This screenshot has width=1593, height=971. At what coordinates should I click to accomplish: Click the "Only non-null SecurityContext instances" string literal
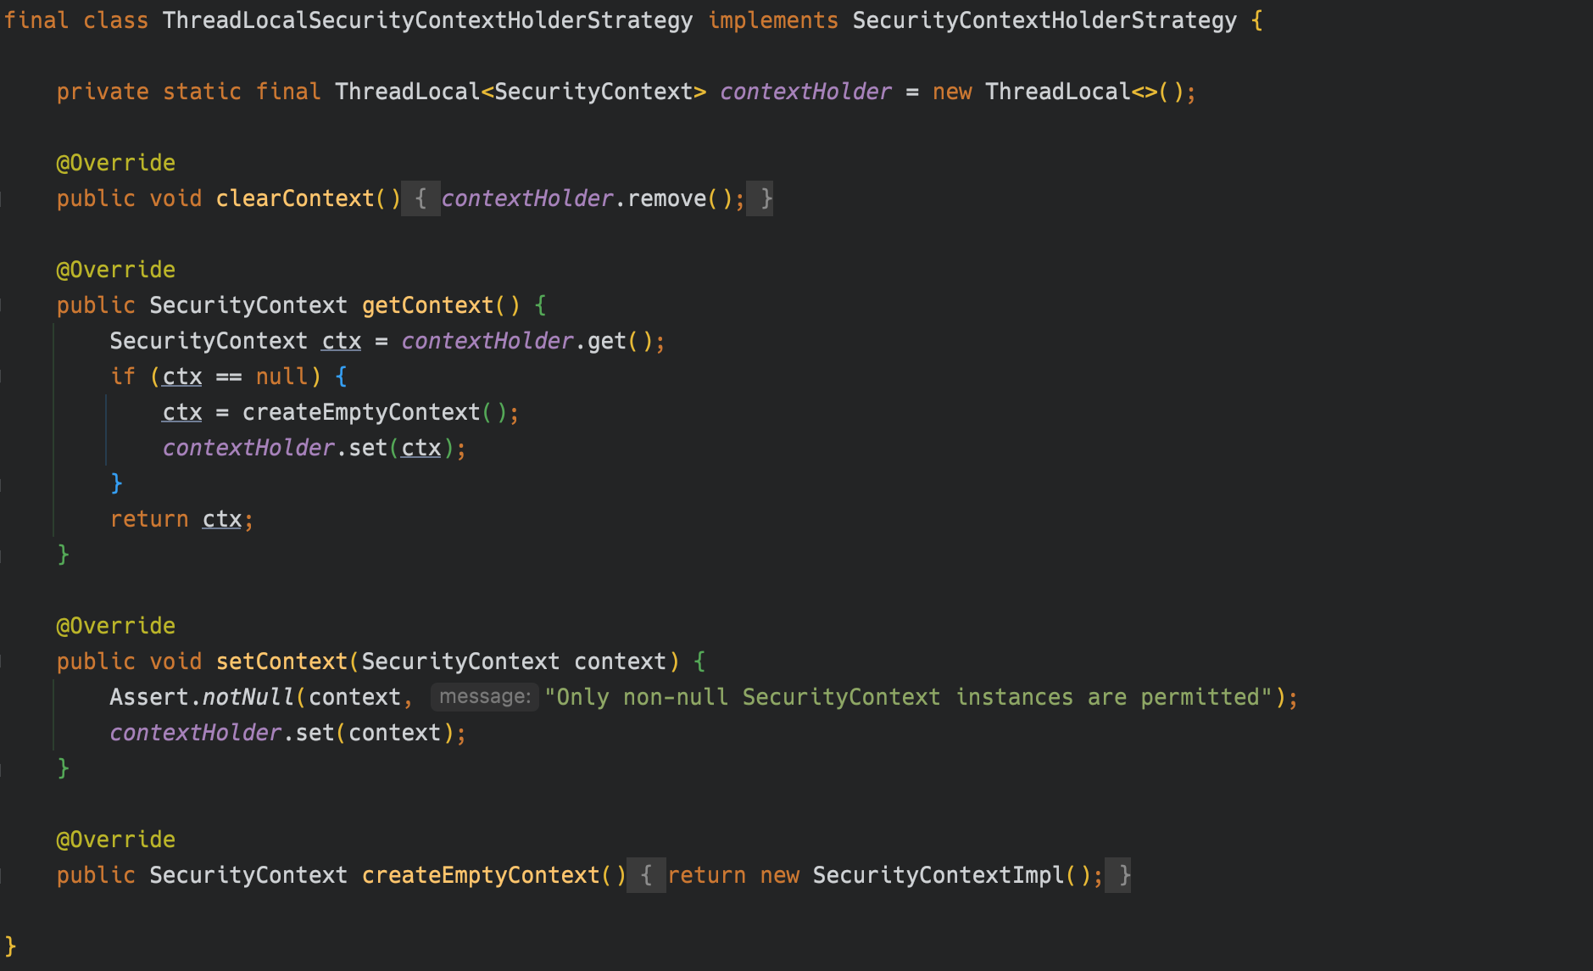click(908, 697)
